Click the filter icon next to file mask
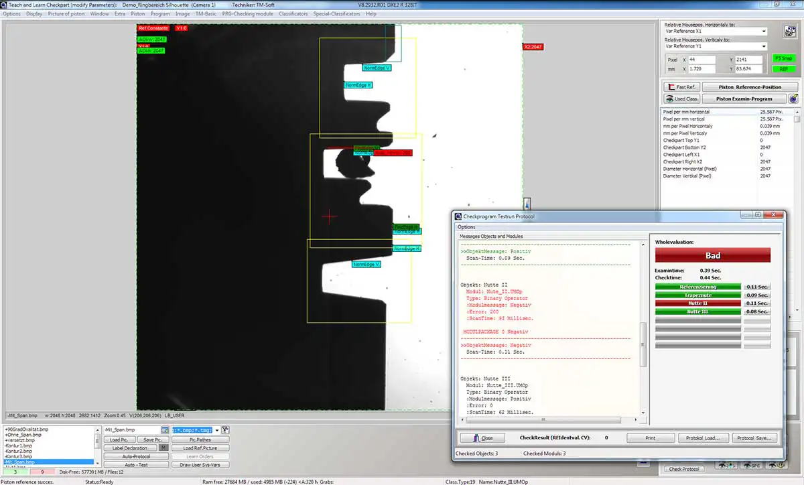The width and height of the screenshot is (804, 485). point(225,430)
